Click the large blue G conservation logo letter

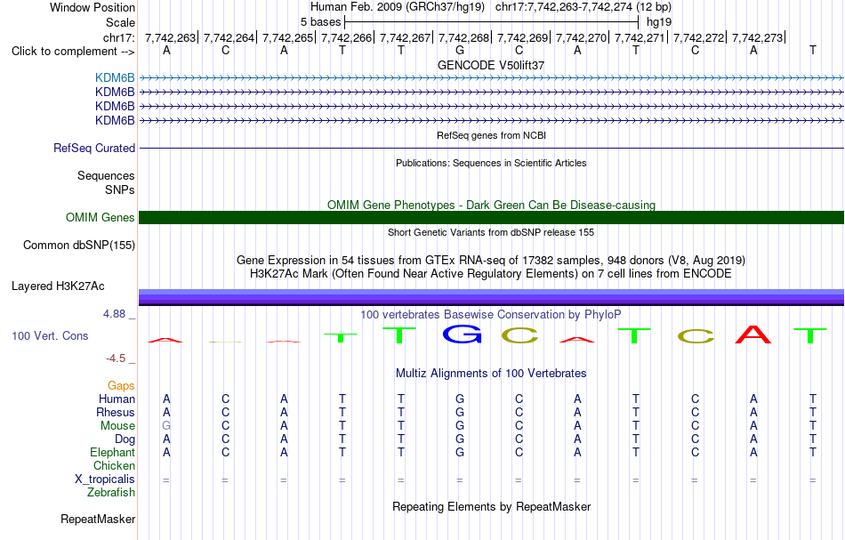tap(462, 334)
